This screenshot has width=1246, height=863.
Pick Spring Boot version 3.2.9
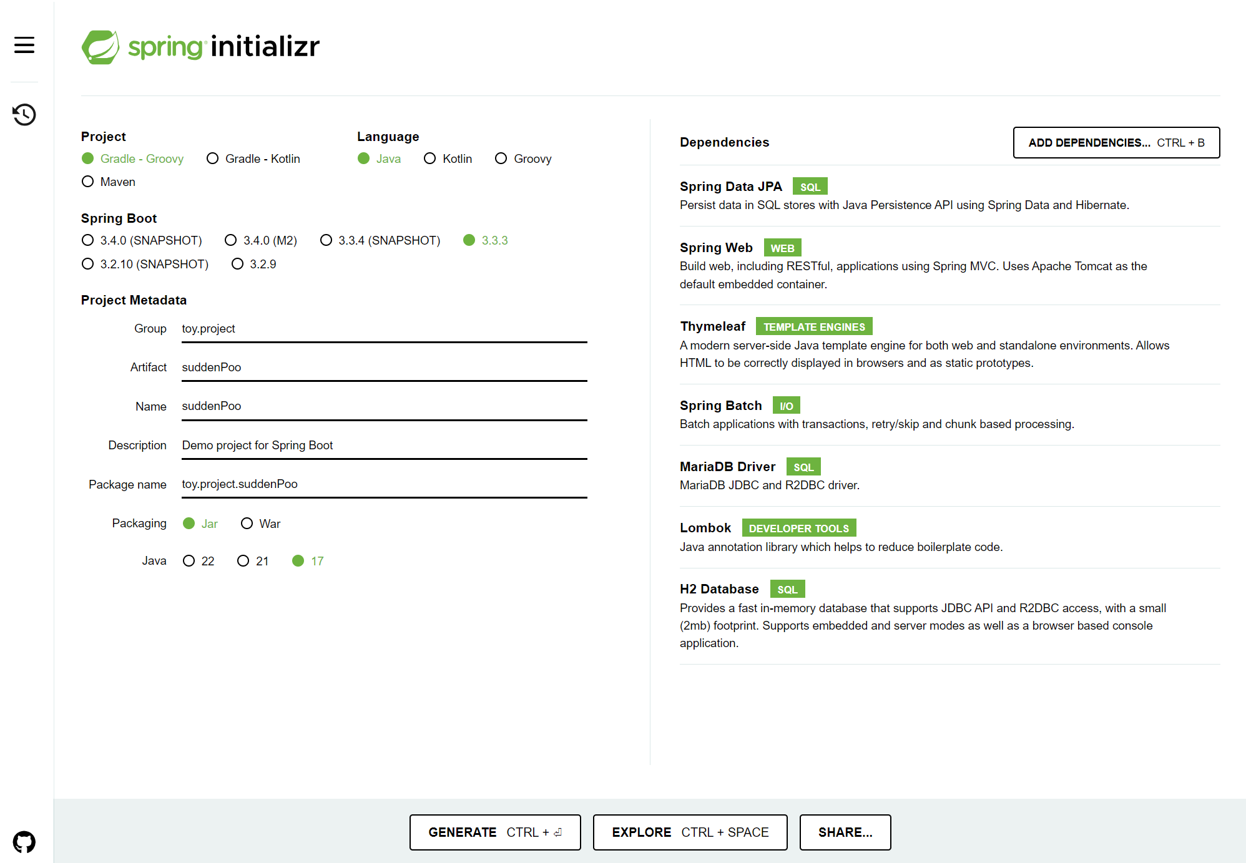(237, 264)
